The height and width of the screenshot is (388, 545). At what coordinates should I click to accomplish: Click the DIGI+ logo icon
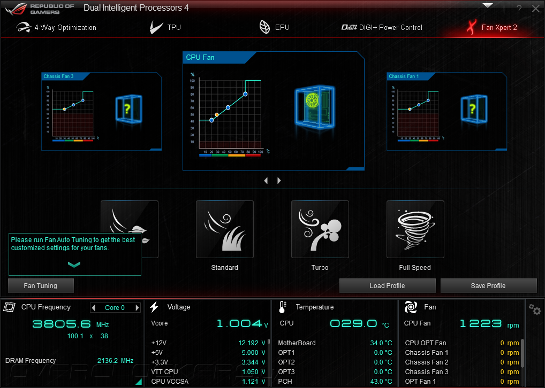pyautogui.click(x=349, y=27)
